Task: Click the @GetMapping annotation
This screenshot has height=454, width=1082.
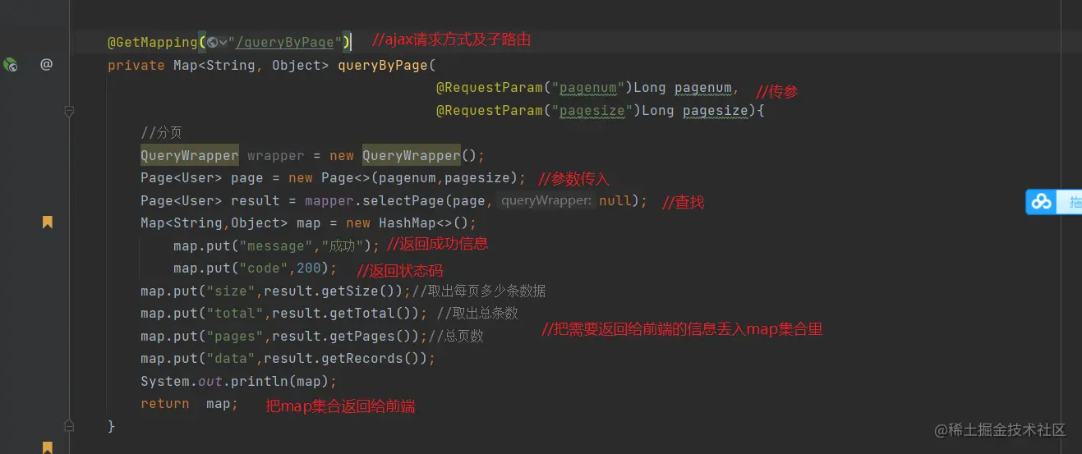Action: (153, 42)
